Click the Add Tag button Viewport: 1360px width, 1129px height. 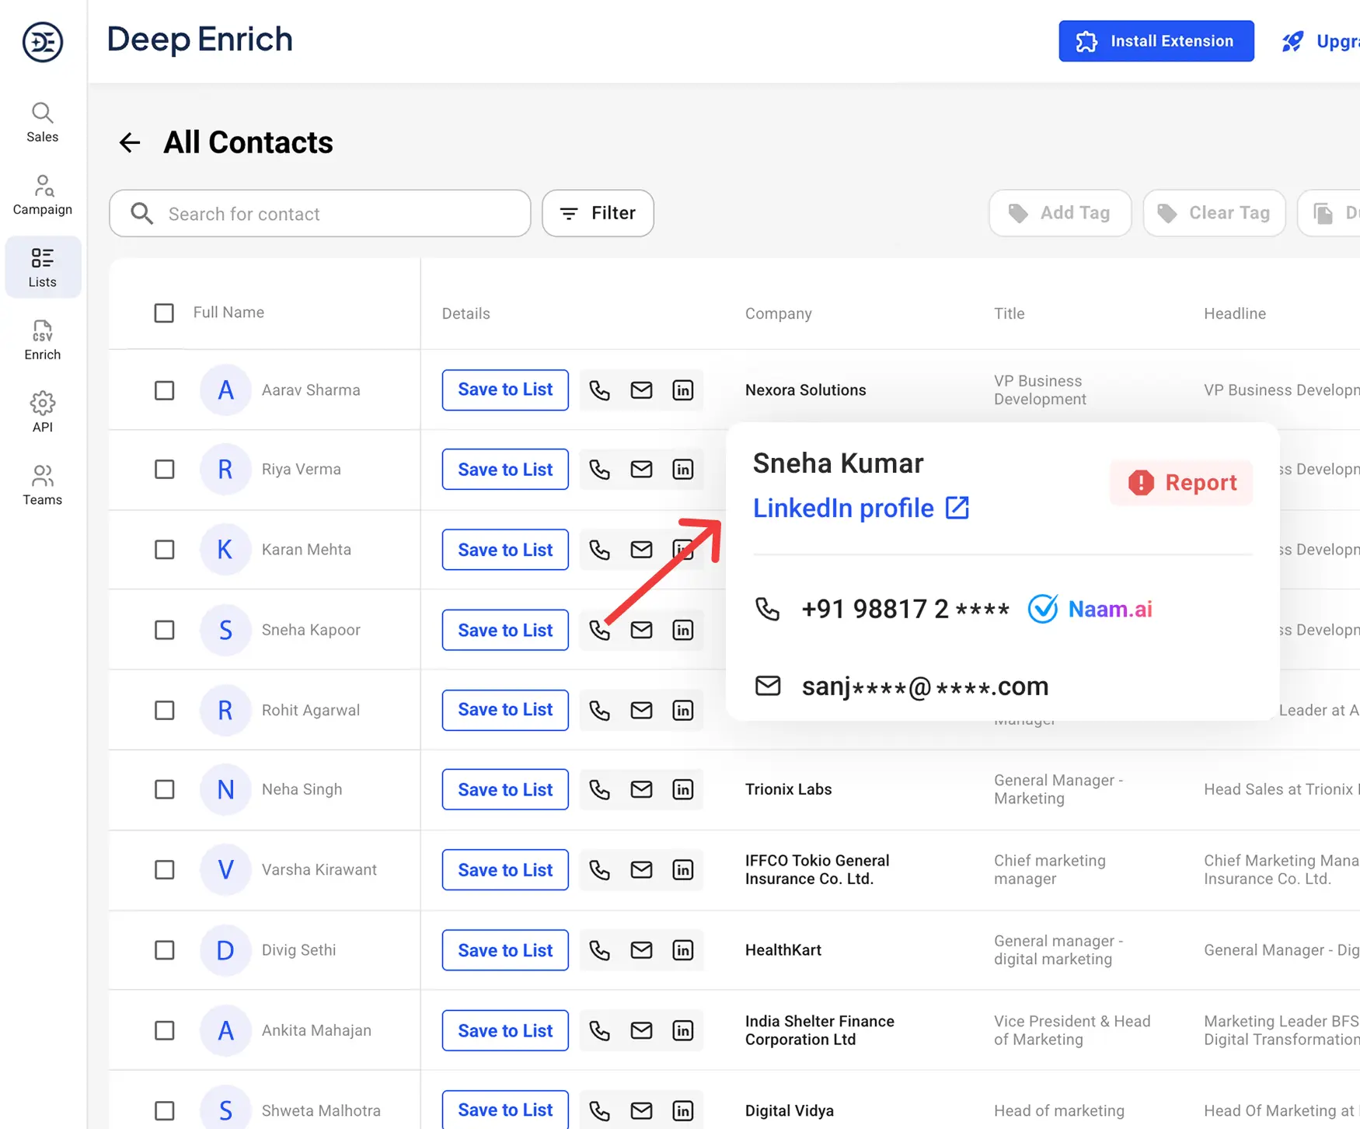click(1060, 213)
